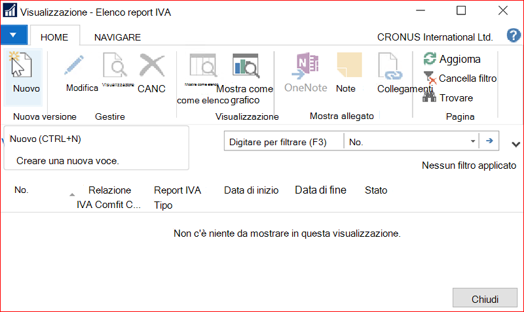Click Stato column header
Viewport: 524px width, 312px height.
tap(376, 190)
